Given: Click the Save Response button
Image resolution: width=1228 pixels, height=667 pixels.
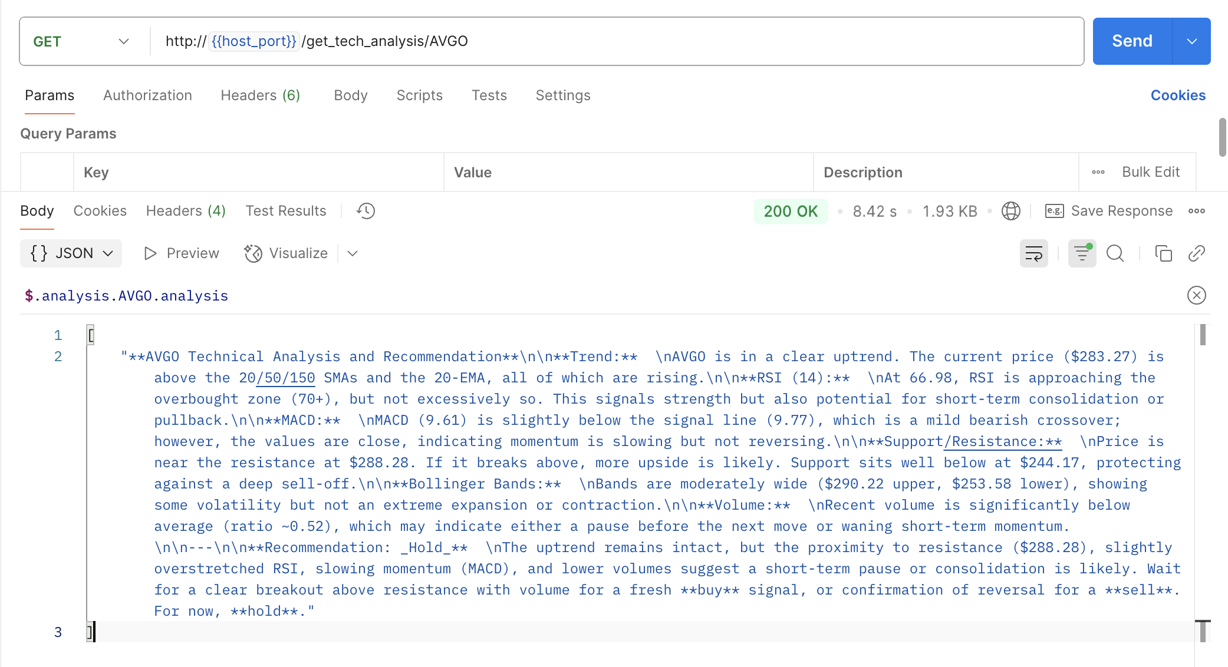Looking at the screenshot, I should tap(1109, 211).
